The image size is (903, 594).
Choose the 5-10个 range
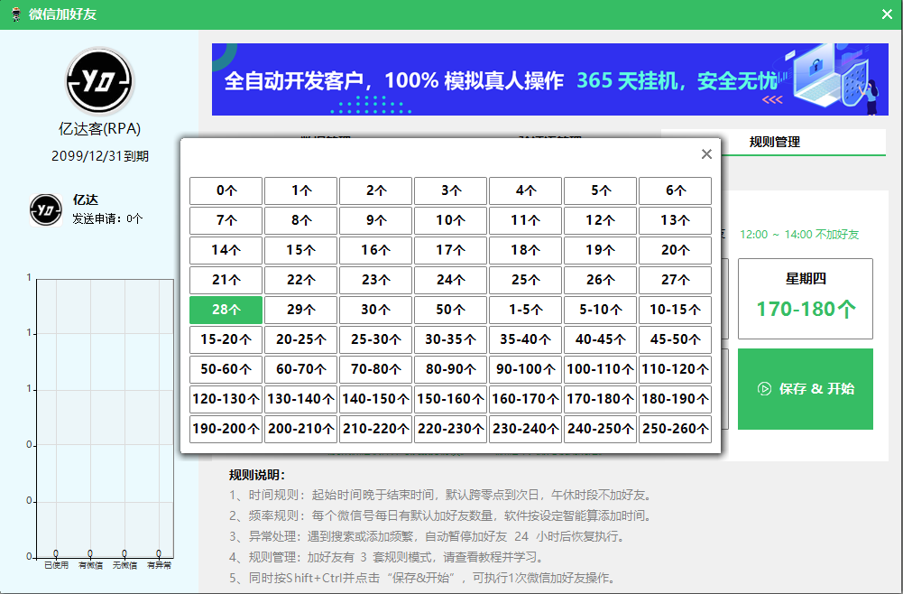point(600,310)
